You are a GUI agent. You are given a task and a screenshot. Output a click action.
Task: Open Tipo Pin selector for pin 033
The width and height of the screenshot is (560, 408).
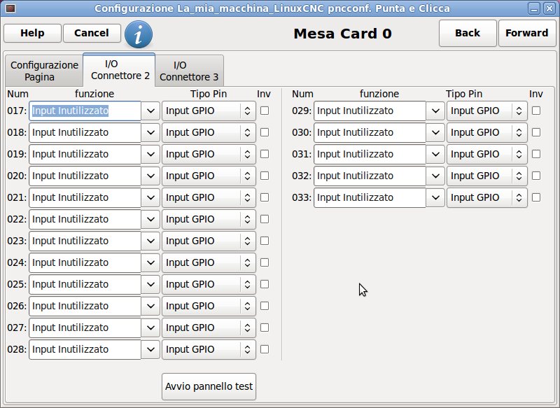coord(487,198)
